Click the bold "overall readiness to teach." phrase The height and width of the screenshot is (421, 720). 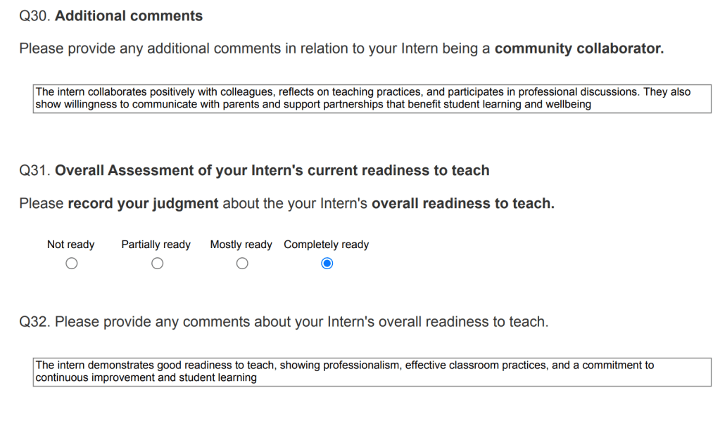pyautogui.click(x=462, y=204)
